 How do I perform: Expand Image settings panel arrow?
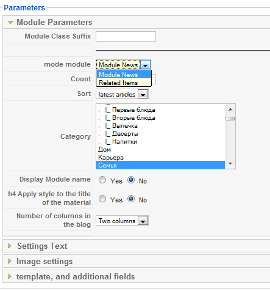click(x=10, y=261)
